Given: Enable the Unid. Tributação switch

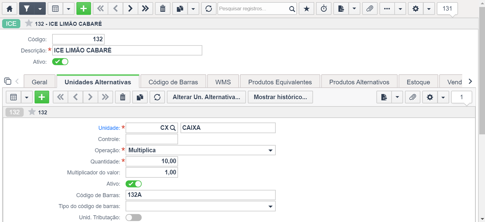Looking at the screenshot, I should pos(133,217).
